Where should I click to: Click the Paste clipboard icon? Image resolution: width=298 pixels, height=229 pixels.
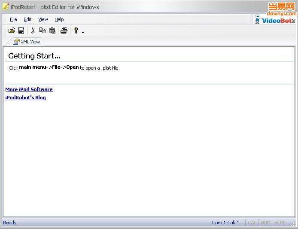(52, 31)
